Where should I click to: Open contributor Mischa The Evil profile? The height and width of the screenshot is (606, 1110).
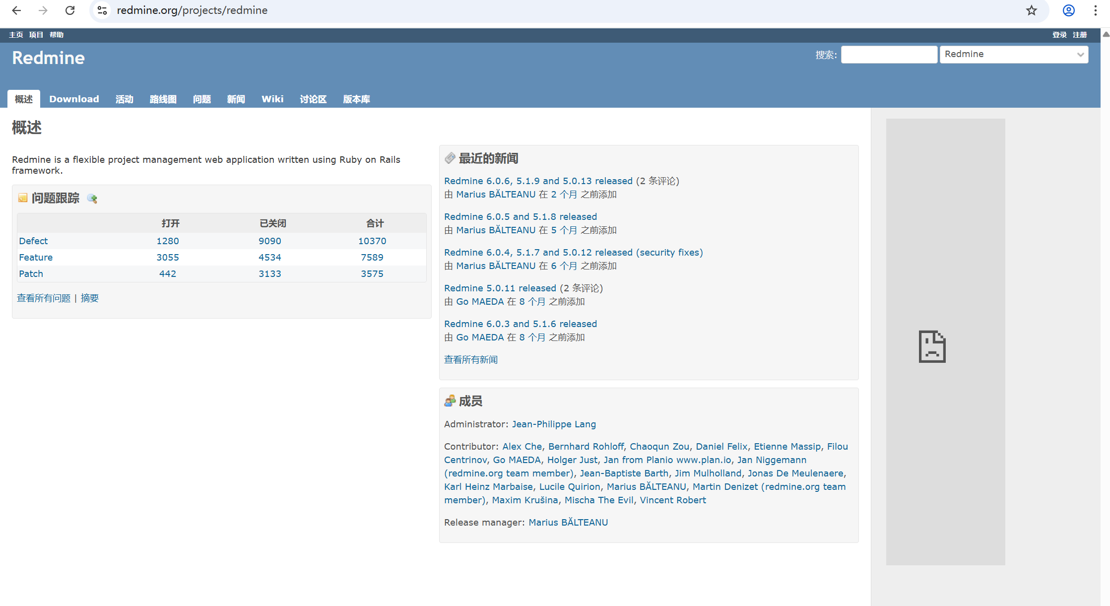[599, 500]
